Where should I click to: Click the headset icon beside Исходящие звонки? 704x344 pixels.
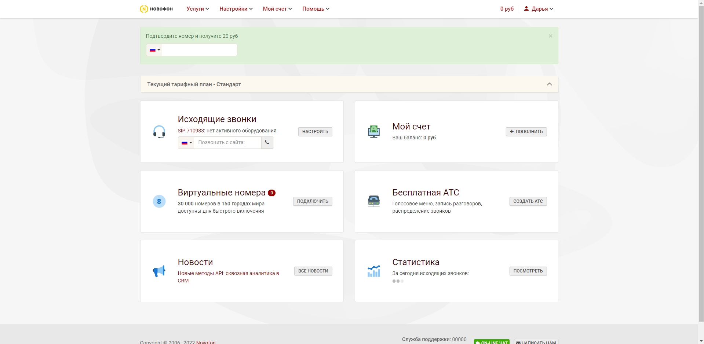click(159, 132)
